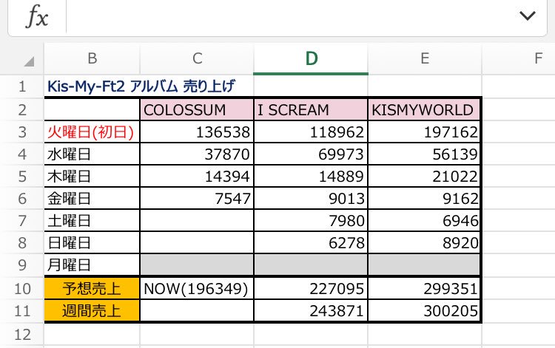Click cell with value 118962
Viewport: 555px width, 348px height.
click(x=311, y=132)
